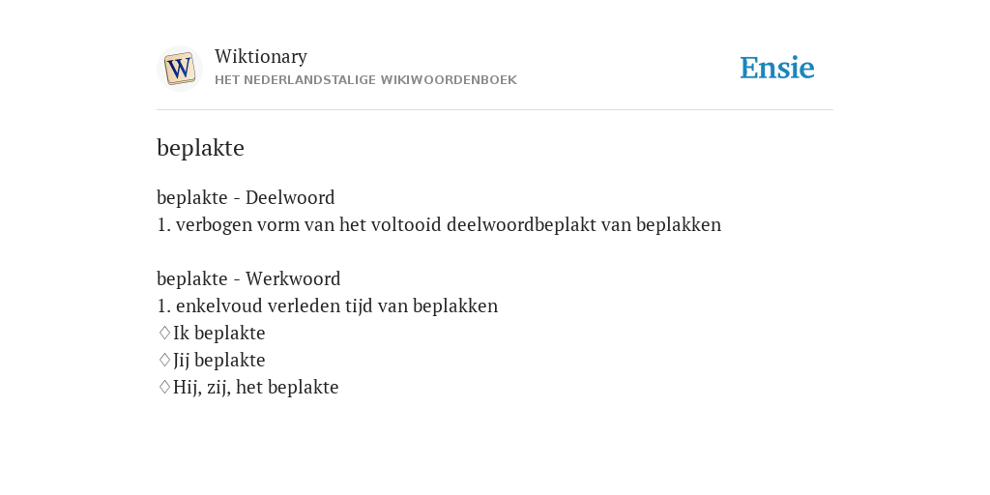The image size is (990, 495).
Task: Click the beplakte heading
Action: pos(200,148)
